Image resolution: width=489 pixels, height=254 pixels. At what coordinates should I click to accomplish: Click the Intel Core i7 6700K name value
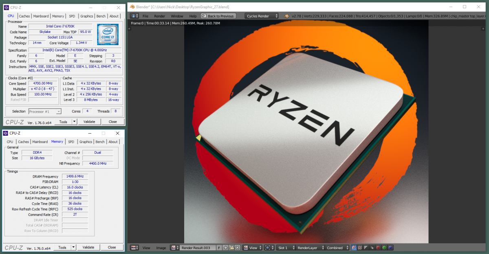[60, 26]
